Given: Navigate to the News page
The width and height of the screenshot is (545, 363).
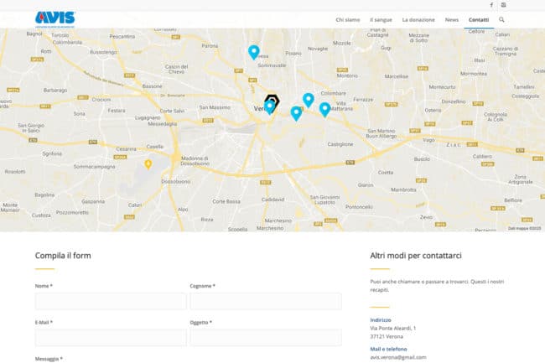Looking at the screenshot, I should (452, 18).
